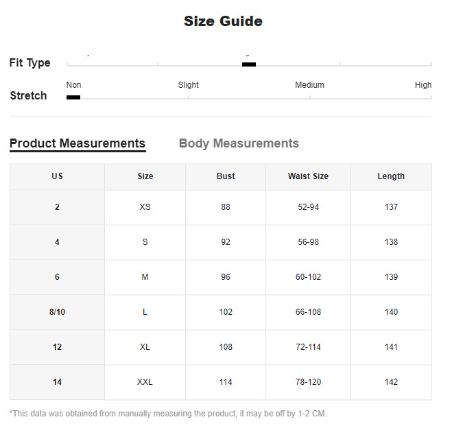Click the 'Medium' stretch label
This screenshot has height=426, width=452.
pyautogui.click(x=309, y=85)
